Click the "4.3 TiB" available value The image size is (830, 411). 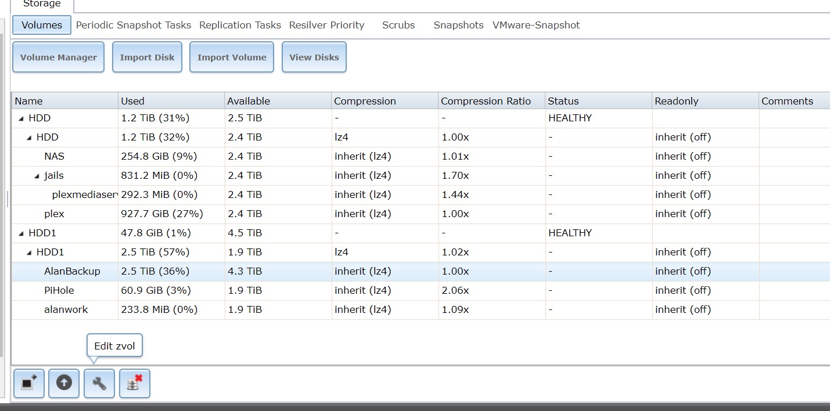coord(245,271)
